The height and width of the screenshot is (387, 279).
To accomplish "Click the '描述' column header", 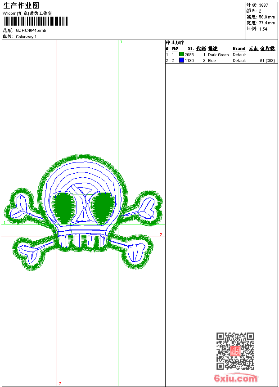I will 213,49.
